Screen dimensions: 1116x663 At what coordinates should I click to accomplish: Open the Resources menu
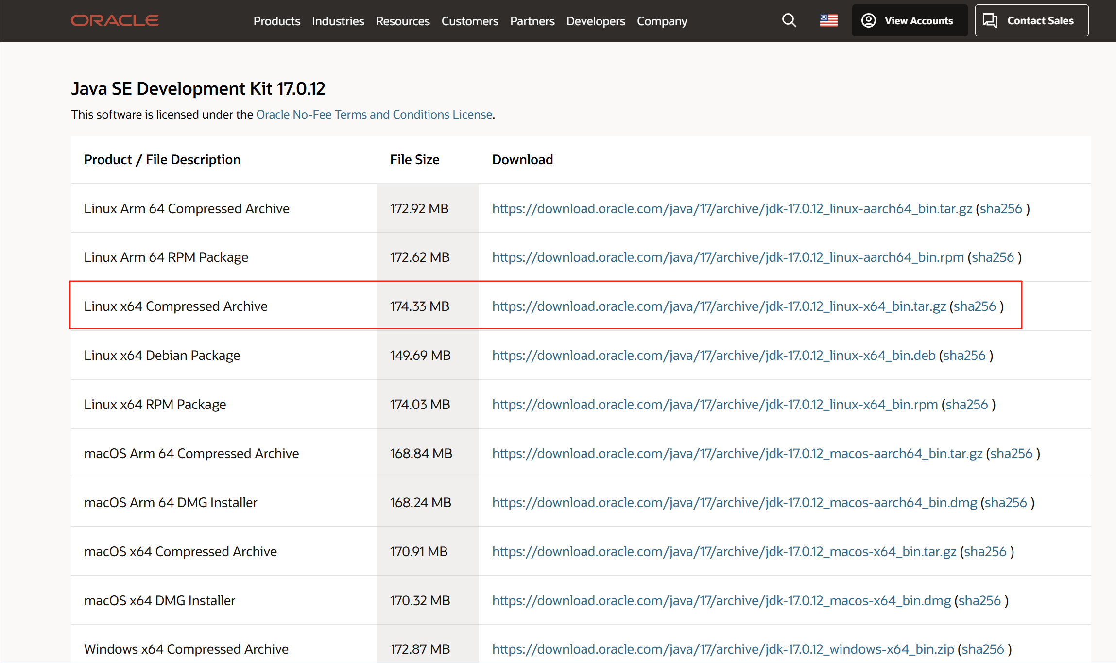(x=402, y=21)
